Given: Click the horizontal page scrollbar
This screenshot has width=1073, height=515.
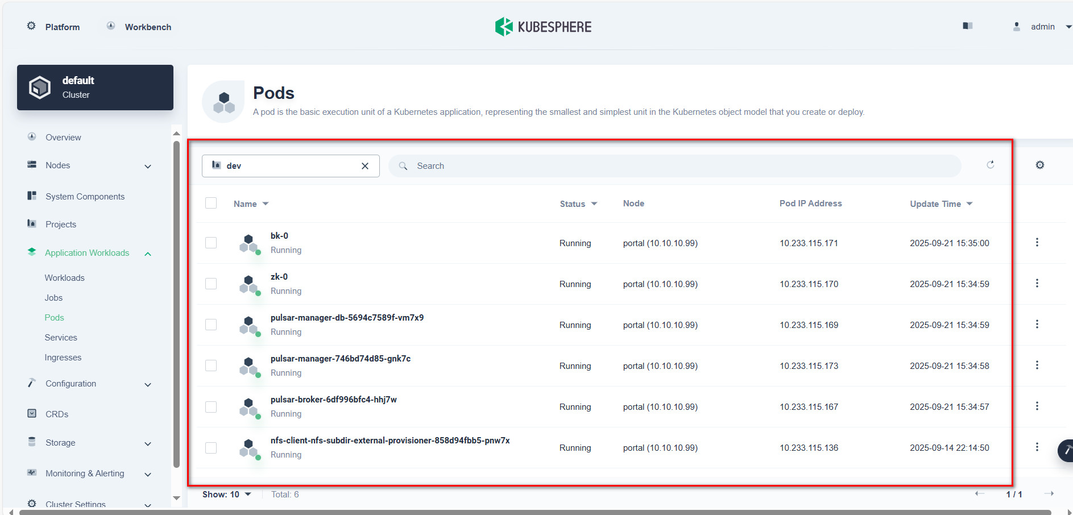Looking at the screenshot, I should [535, 512].
